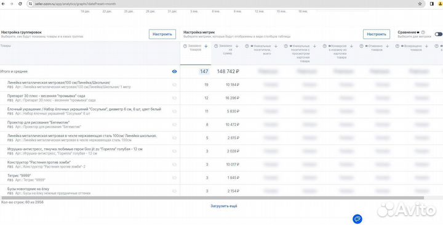Toggle eye for 'Линейка металлическая метровая/100 см' row
This screenshot has height=225, width=443.
pos(174,85)
